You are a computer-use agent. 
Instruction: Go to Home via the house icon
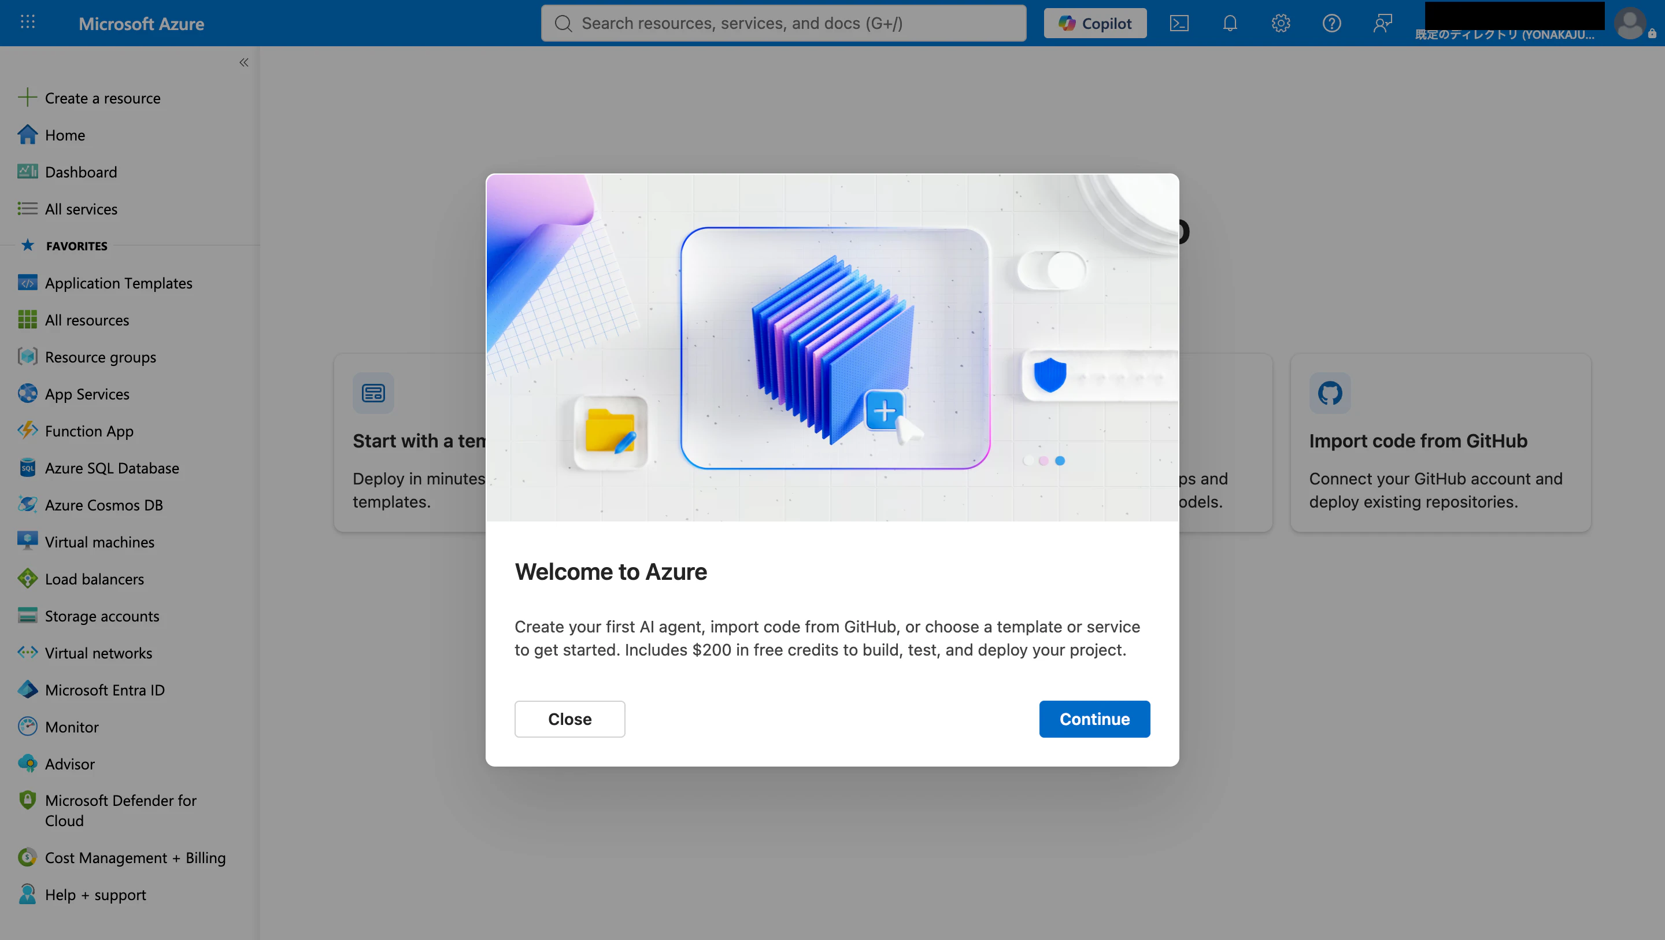click(x=27, y=135)
